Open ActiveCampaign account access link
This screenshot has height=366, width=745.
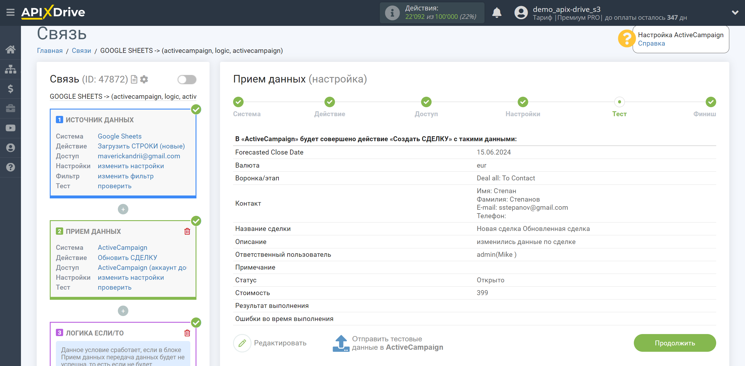click(x=142, y=268)
